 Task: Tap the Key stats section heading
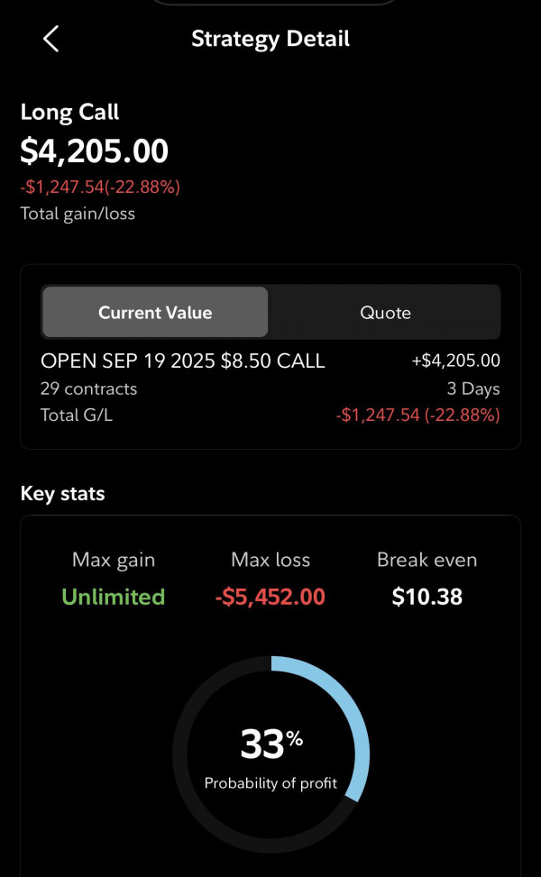coord(63,494)
